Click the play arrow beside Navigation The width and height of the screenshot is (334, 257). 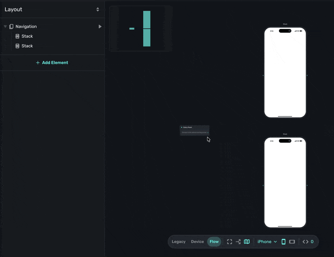tap(100, 27)
